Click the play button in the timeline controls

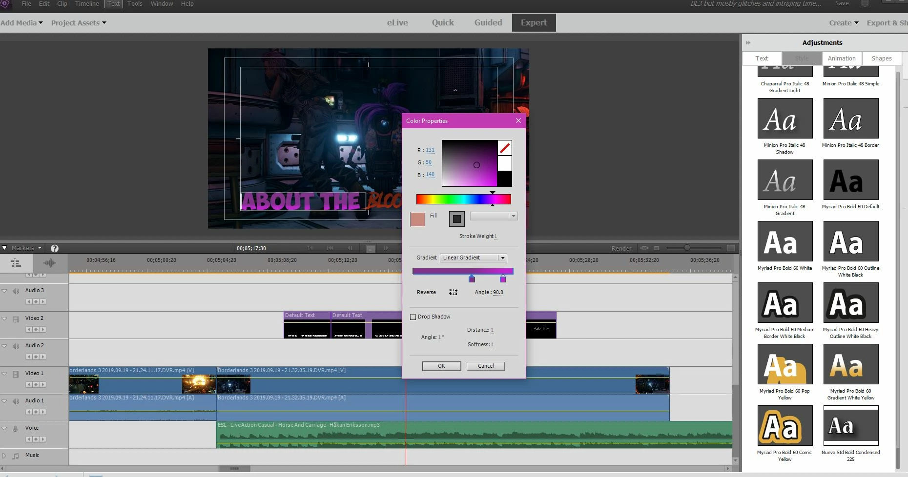(x=371, y=249)
